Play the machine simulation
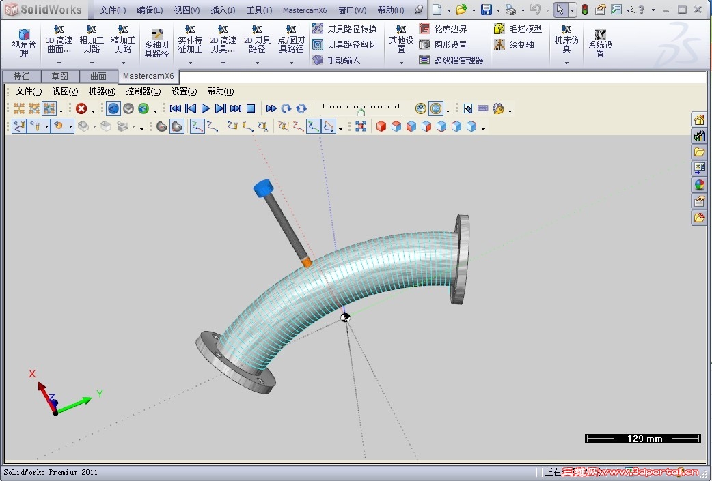Viewport: 712px width, 481px height. [205, 108]
